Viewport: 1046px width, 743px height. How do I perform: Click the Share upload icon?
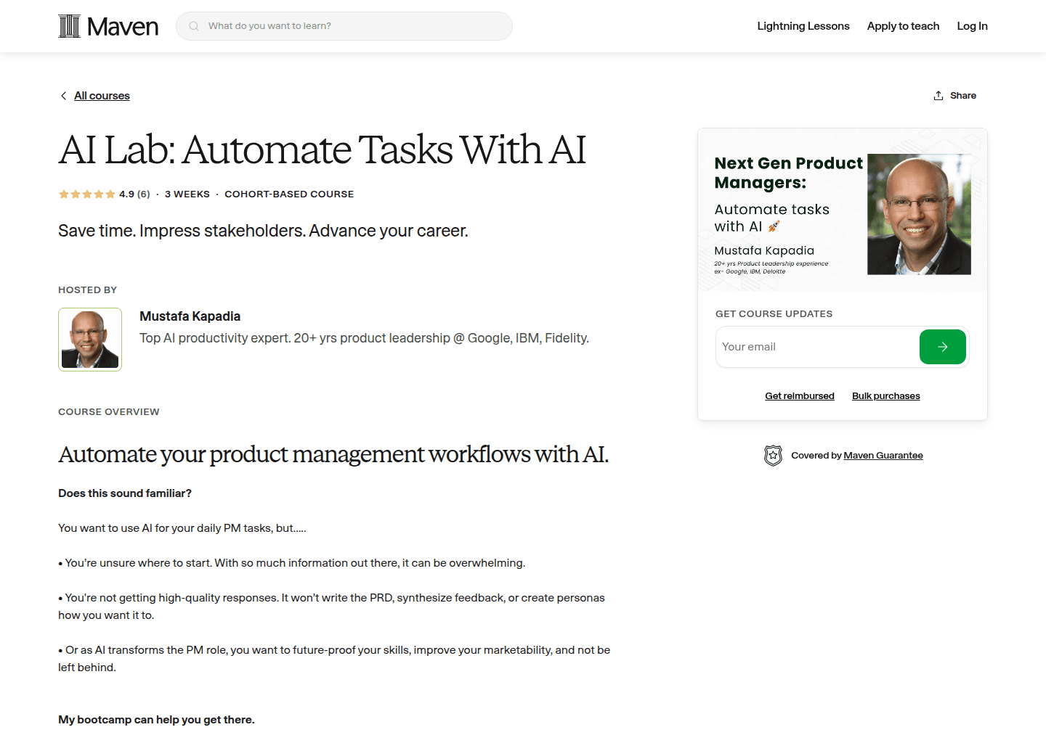click(x=938, y=95)
